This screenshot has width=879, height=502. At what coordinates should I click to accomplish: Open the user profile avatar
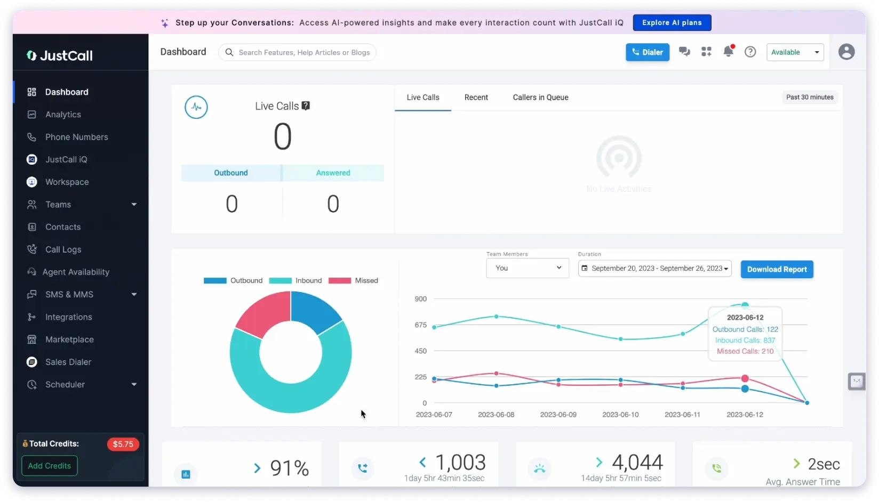click(x=846, y=52)
